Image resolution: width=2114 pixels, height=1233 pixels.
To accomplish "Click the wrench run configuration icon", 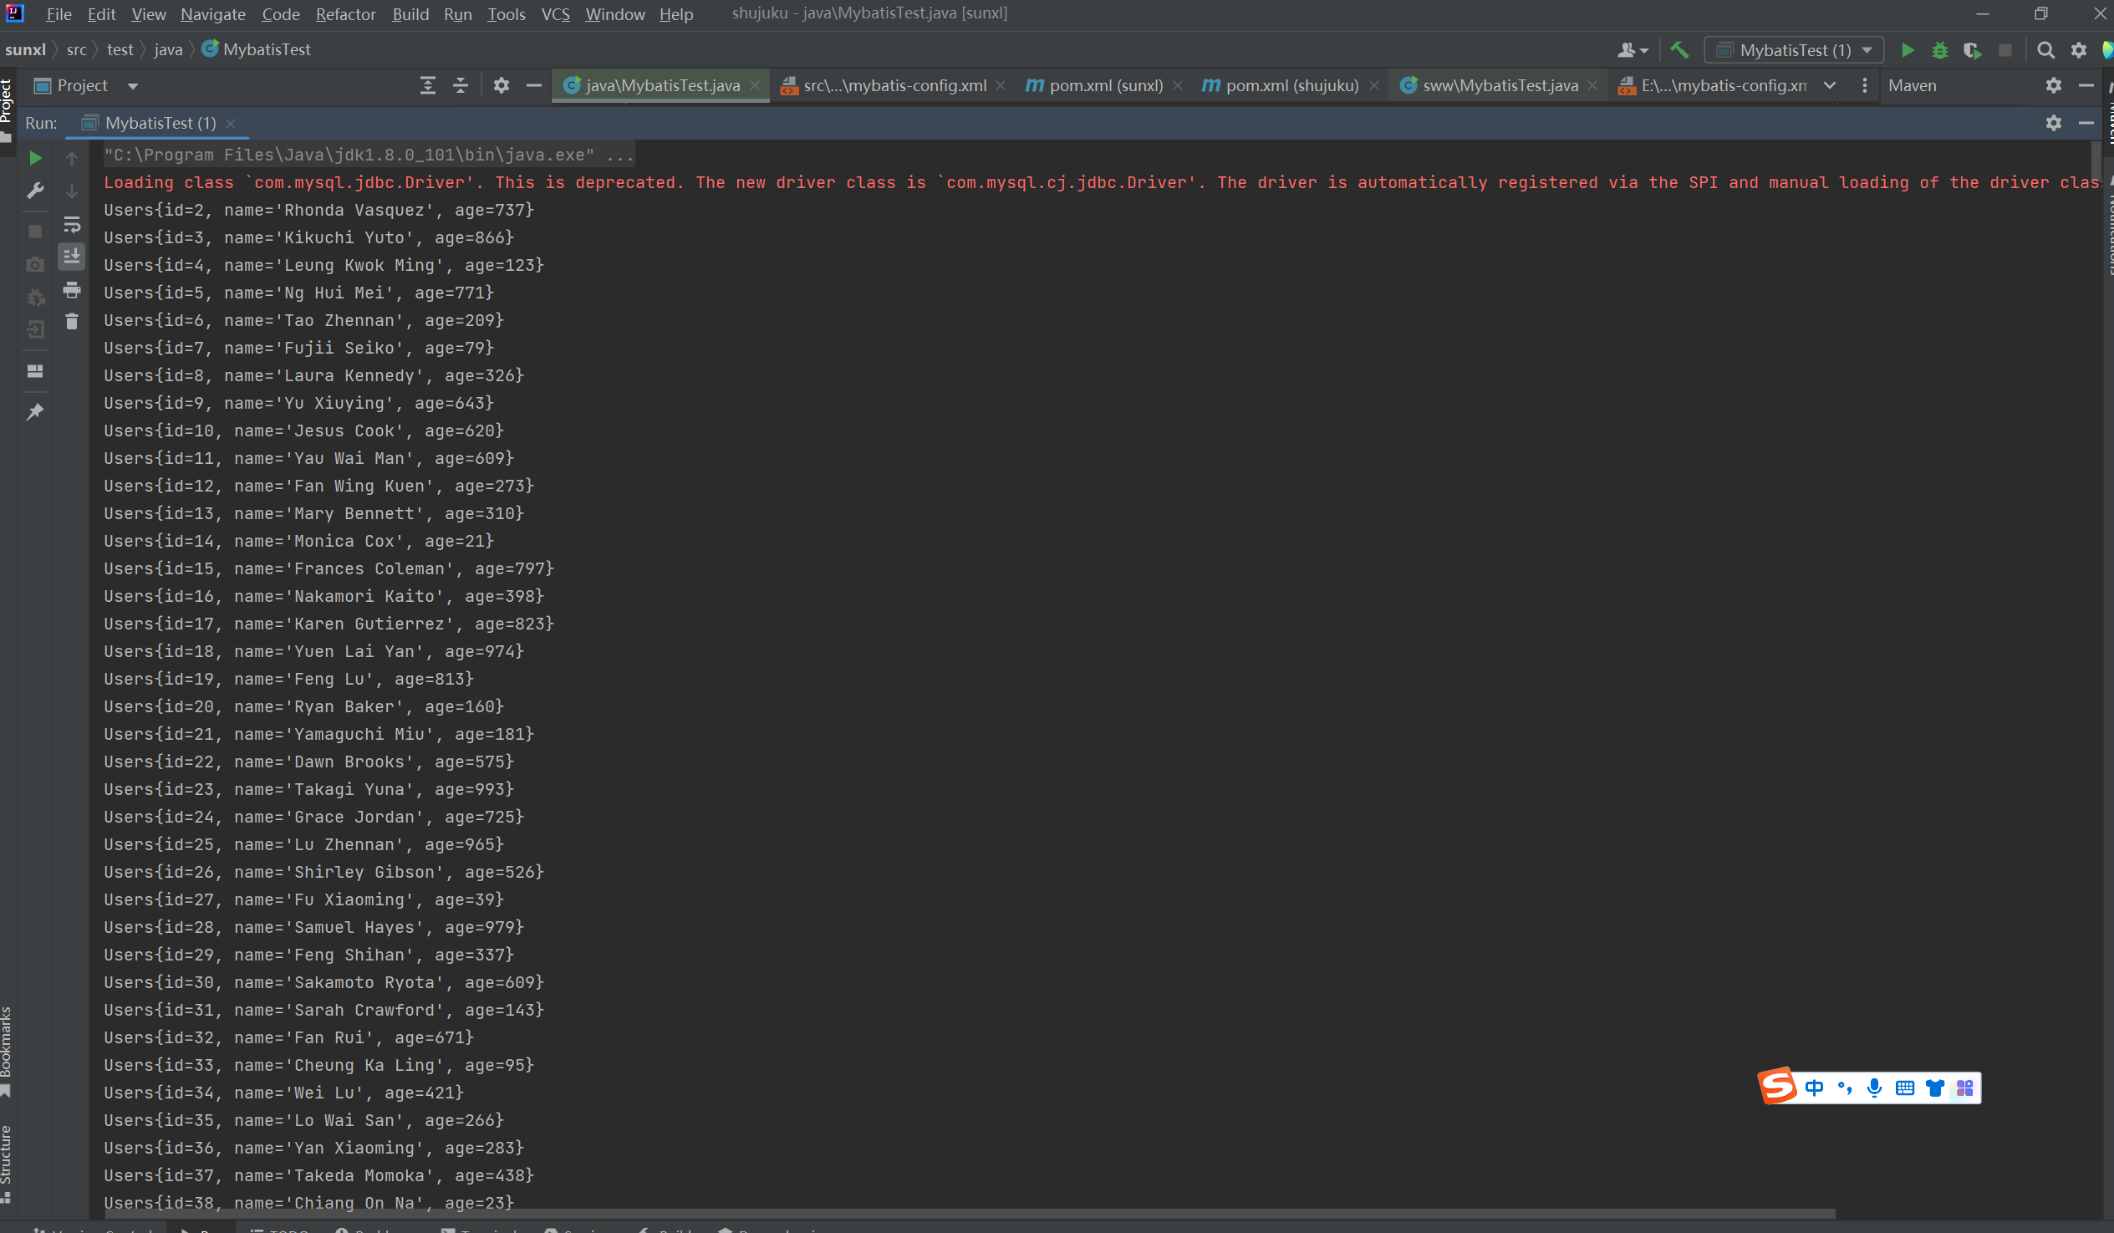I will (x=35, y=191).
